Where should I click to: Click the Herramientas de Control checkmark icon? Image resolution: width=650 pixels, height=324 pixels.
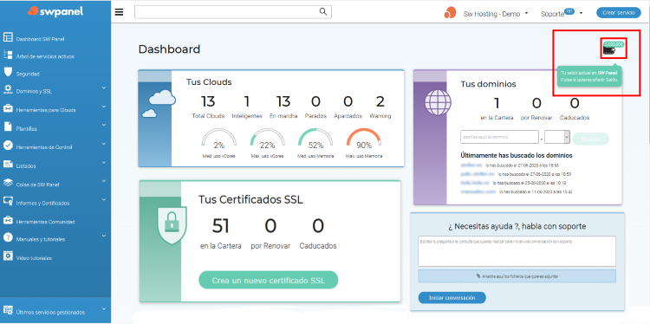[8, 146]
